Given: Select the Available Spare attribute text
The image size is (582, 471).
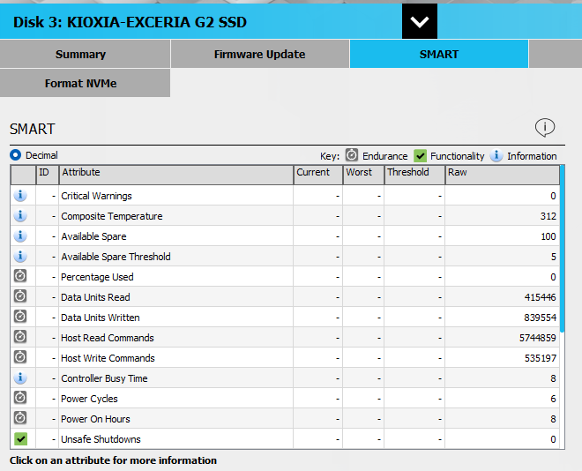Looking at the screenshot, I should pyautogui.click(x=93, y=236).
